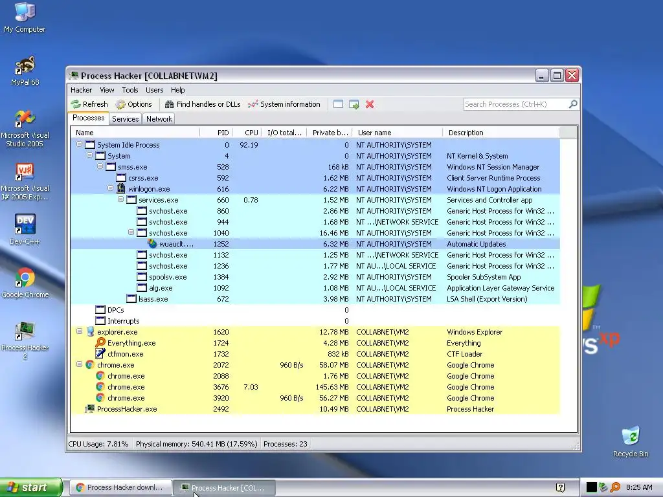Screen dimensions: 663x497
Task: Click the find window and thread icon
Action: click(x=354, y=104)
